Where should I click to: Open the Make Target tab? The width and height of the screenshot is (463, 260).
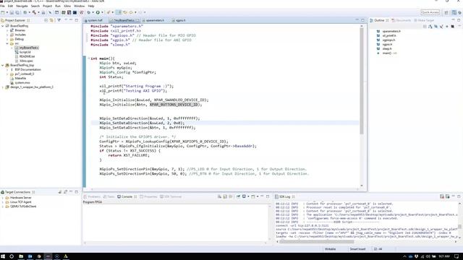coord(424,20)
